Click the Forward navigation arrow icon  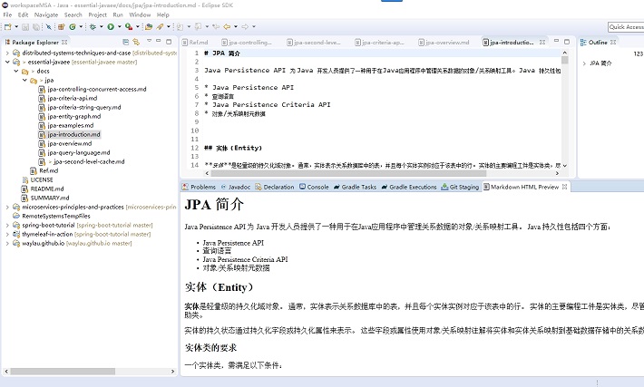point(245,26)
